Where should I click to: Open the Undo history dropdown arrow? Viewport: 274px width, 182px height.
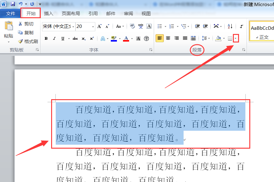pyautogui.click(x=26, y=4)
